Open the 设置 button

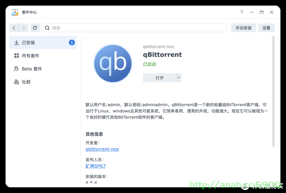coord(266,28)
